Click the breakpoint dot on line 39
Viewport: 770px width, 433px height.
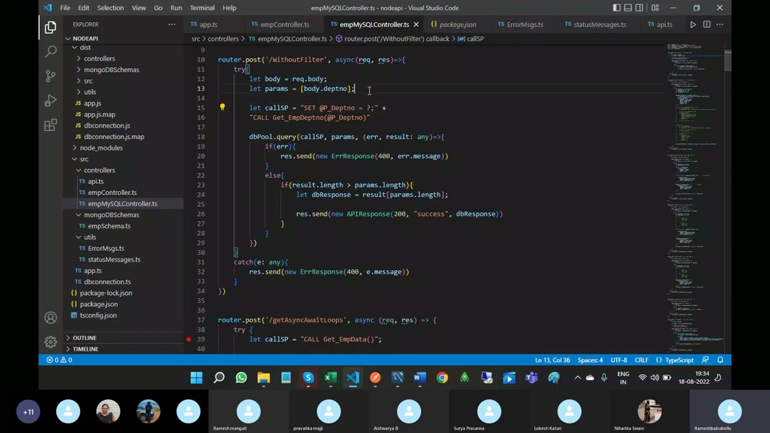(188, 339)
